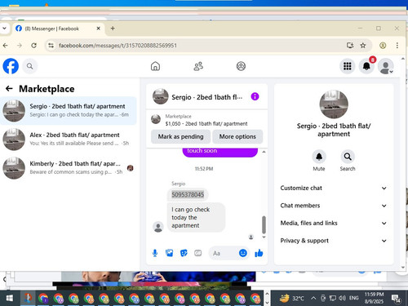The width and height of the screenshot is (408, 306).
Task: Open the purple conversation info icon
Action: click(x=255, y=96)
